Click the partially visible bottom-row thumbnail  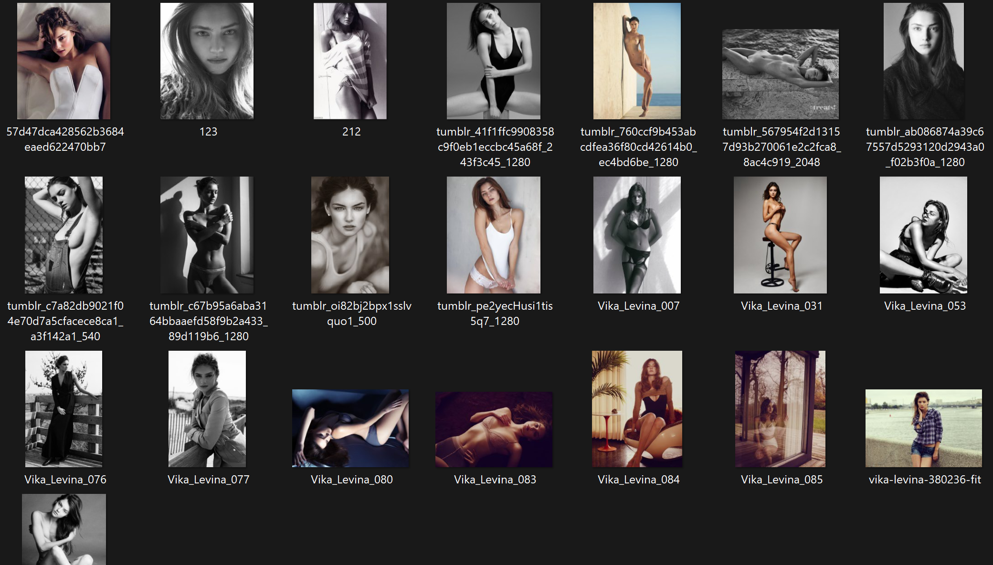tap(64, 529)
